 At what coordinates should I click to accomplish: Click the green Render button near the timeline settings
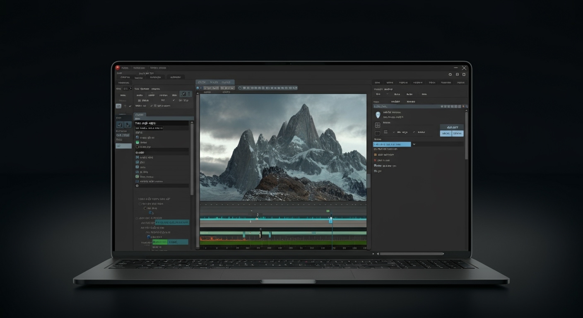[160, 242]
